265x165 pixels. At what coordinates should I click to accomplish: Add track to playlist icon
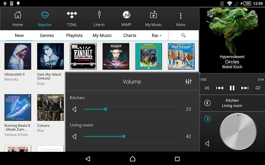254,14
